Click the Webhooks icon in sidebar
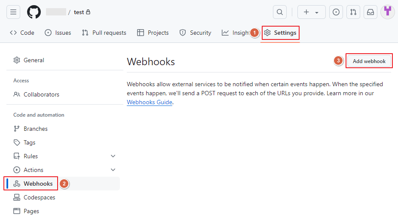 pyautogui.click(x=17, y=184)
